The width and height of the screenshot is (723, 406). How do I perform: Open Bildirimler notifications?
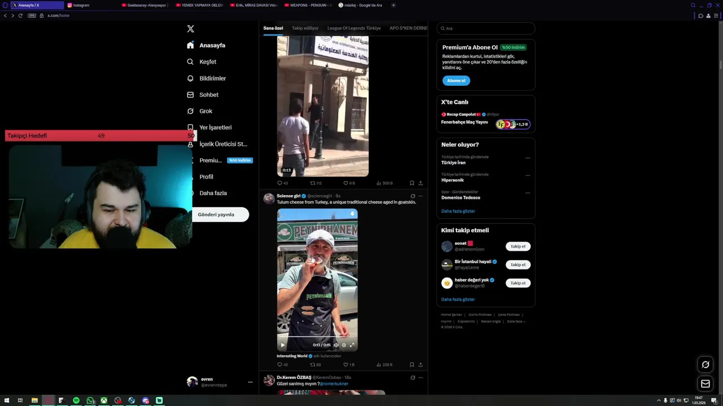(x=206, y=78)
